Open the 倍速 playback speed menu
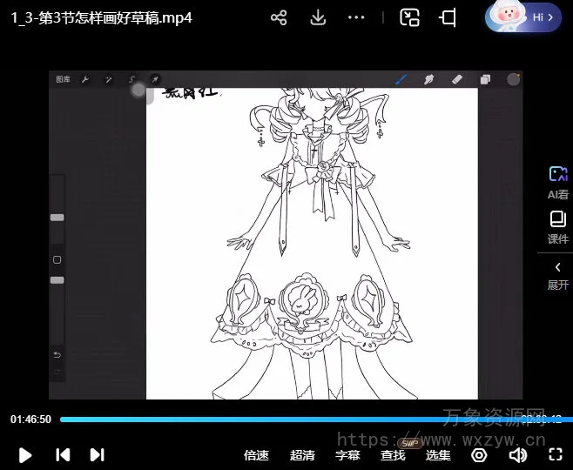 [x=256, y=454]
